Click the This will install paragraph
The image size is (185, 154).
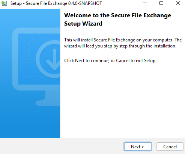coord(123,43)
